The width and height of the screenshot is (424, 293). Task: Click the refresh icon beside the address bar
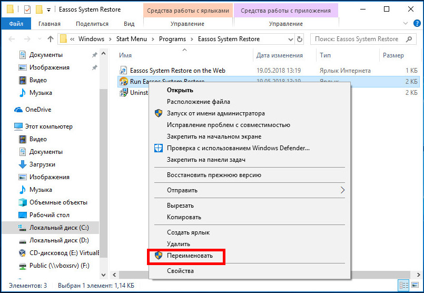pyautogui.click(x=299, y=39)
